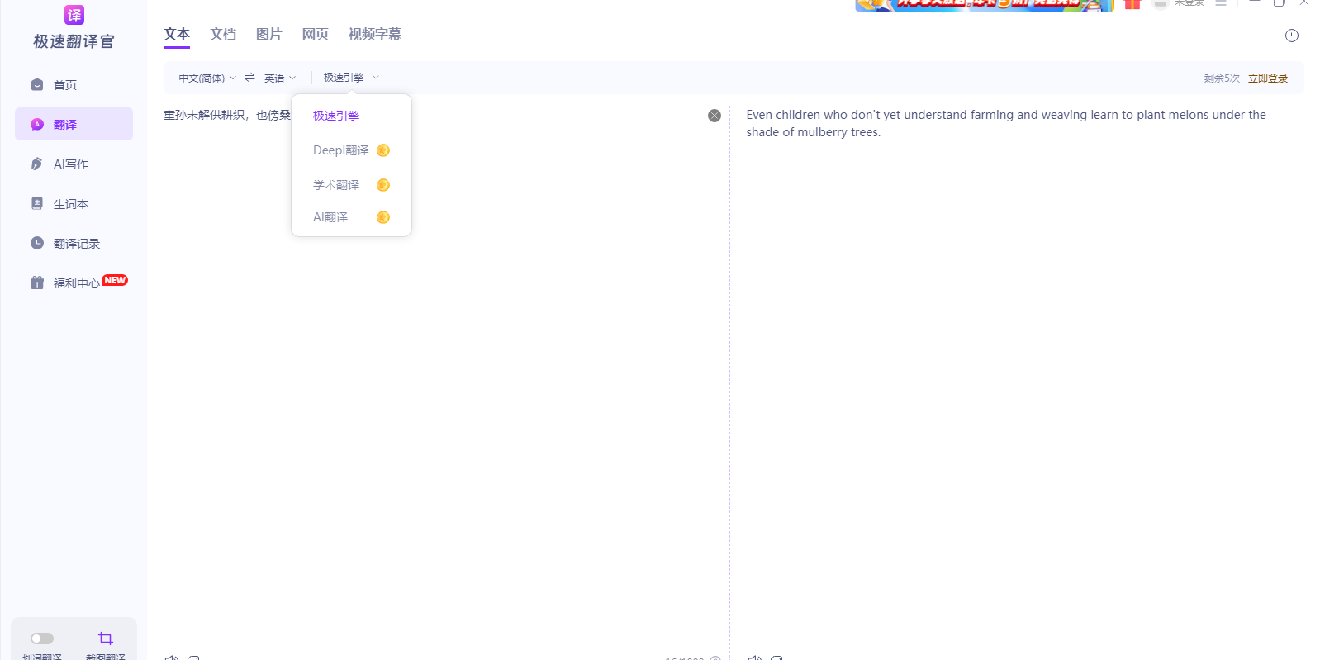Screen dimensions: 1320x660
Task: Clear source text with the X button
Action: tap(715, 116)
